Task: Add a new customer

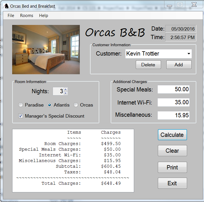Action: point(179,65)
